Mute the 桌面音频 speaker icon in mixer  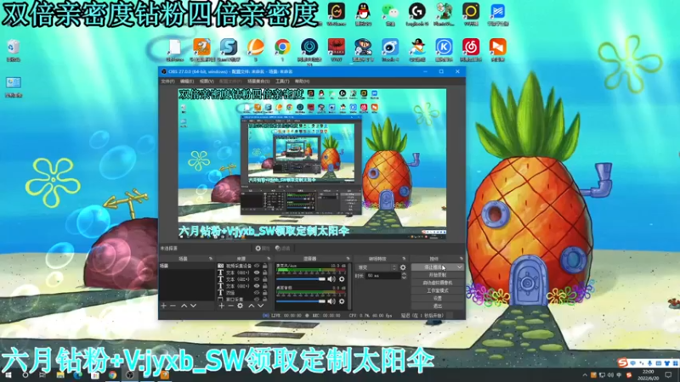[331, 301]
